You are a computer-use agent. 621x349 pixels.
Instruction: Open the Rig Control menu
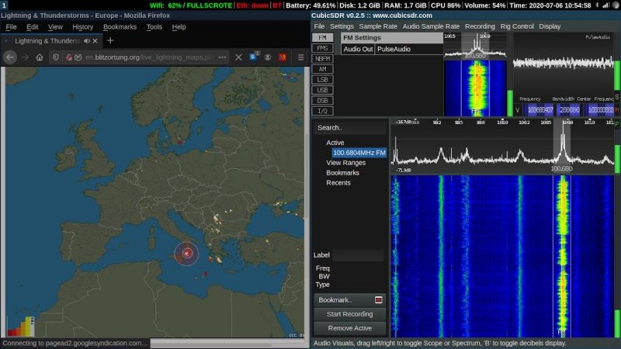point(517,26)
